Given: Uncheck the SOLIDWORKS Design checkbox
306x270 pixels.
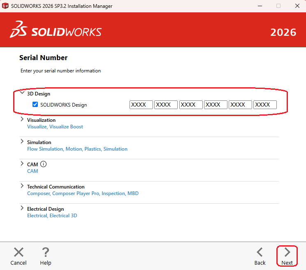Looking at the screenshot, I should coord(35,105).
